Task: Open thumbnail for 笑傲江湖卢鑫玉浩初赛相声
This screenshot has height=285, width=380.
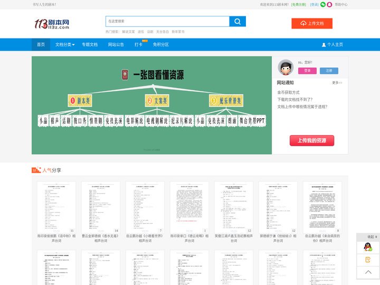Action: point(234,207)
